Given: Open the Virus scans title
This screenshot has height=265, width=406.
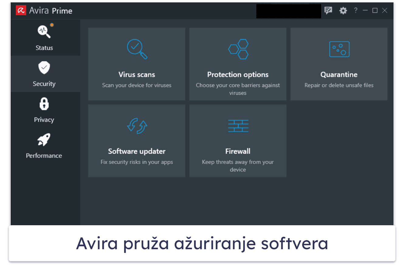Looking at the screenshot, I should (137, 75).
